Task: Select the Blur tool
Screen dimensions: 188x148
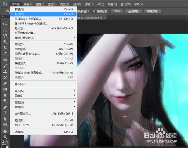Action: click(x=5, y=95)
